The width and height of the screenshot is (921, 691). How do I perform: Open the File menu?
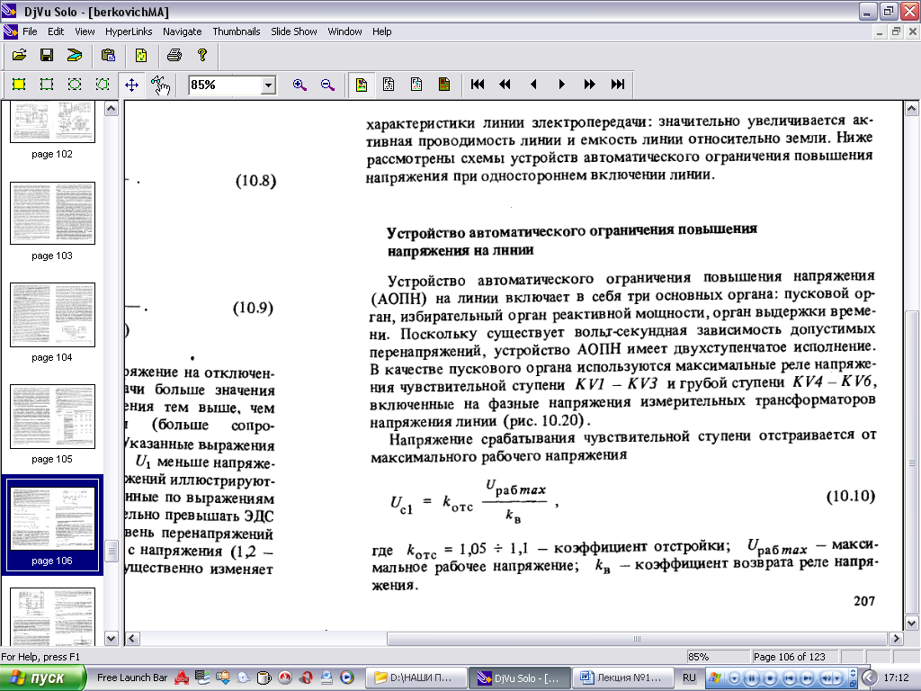[x=30, y=31]
